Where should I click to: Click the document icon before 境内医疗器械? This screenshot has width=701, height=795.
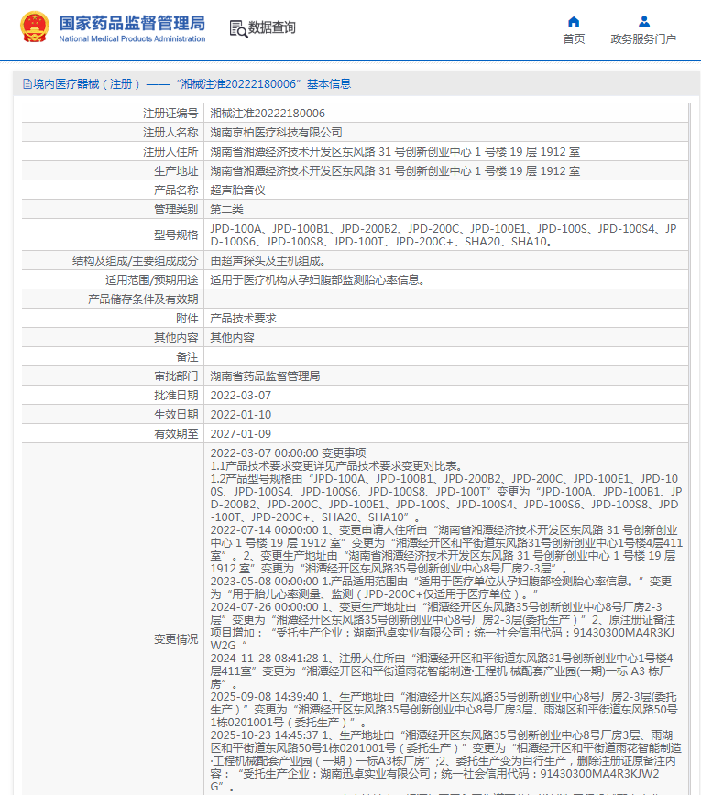[27, 84]
